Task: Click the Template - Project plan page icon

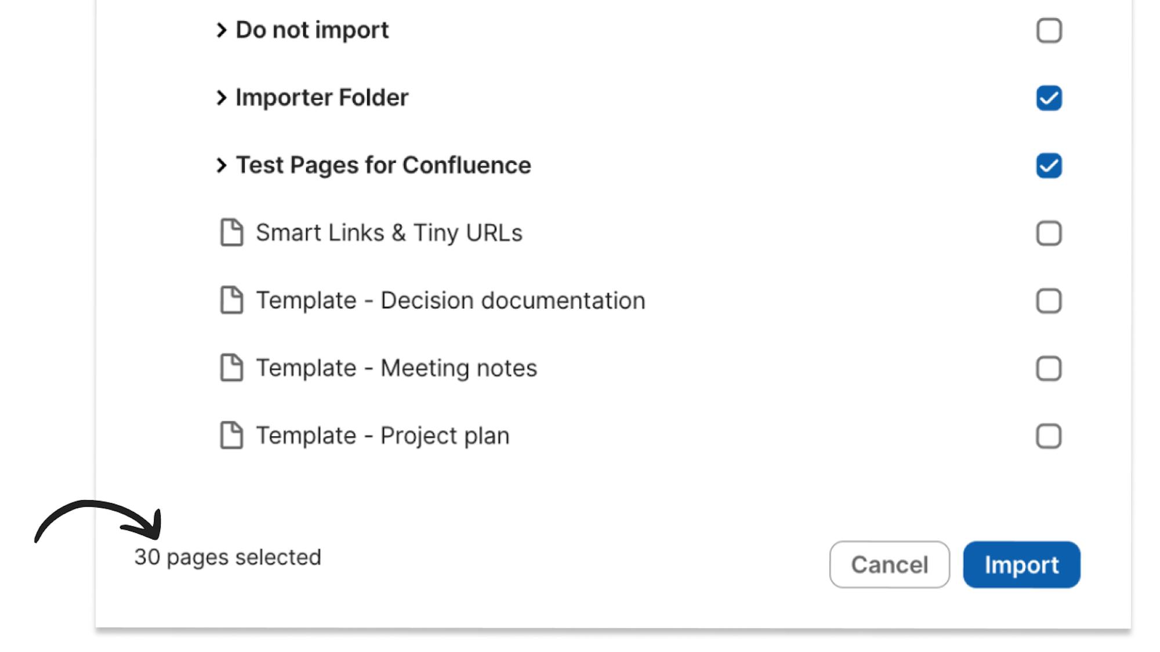Action: (231, 435)
